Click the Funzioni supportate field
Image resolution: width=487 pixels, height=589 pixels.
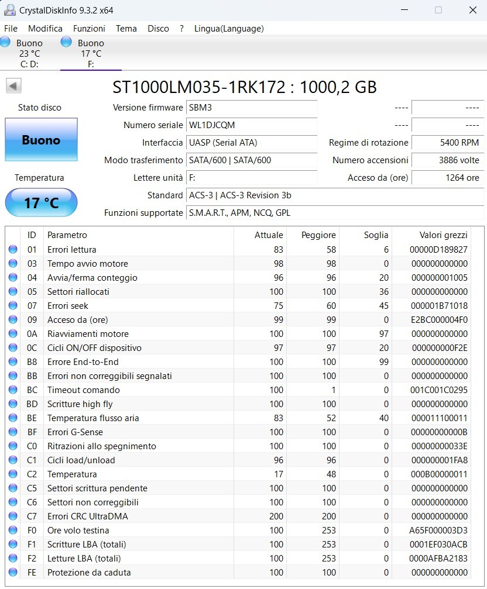click(x=335, y=213)
